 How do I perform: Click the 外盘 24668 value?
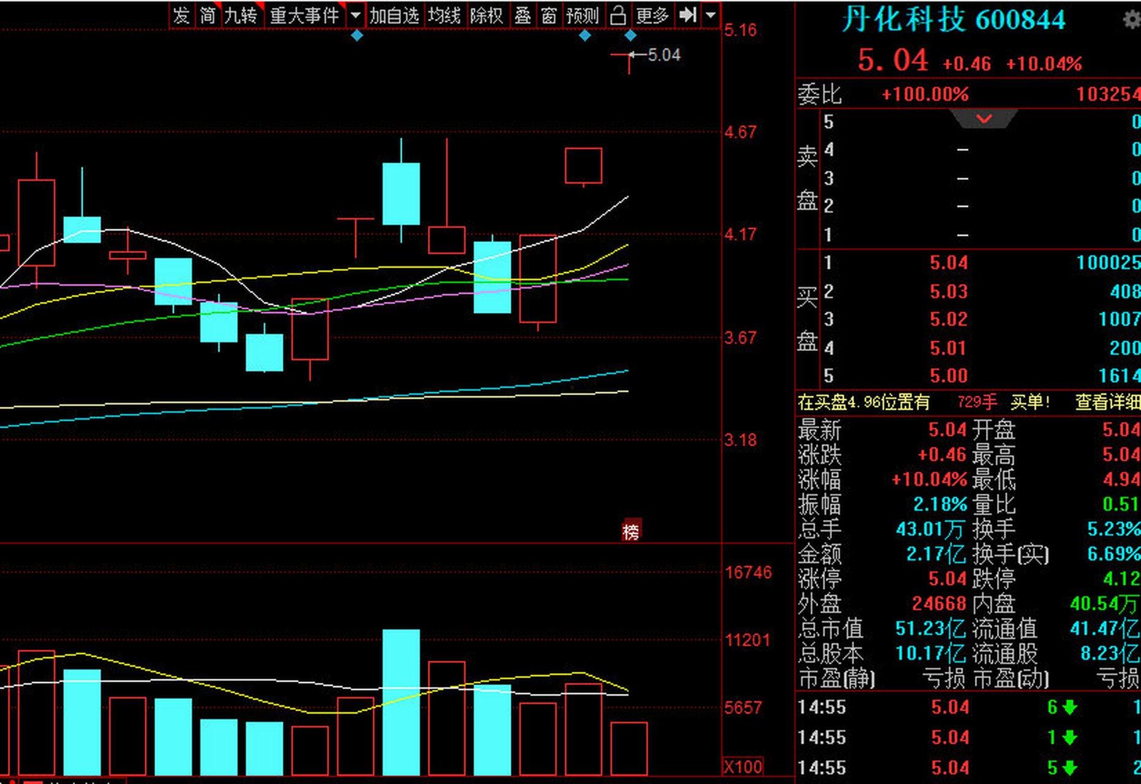939,604
